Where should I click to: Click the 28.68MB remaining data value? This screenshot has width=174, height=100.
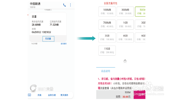point(36,25)
